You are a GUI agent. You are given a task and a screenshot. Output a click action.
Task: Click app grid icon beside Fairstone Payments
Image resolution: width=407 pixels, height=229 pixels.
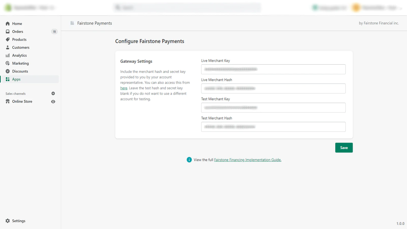point(72,23)
